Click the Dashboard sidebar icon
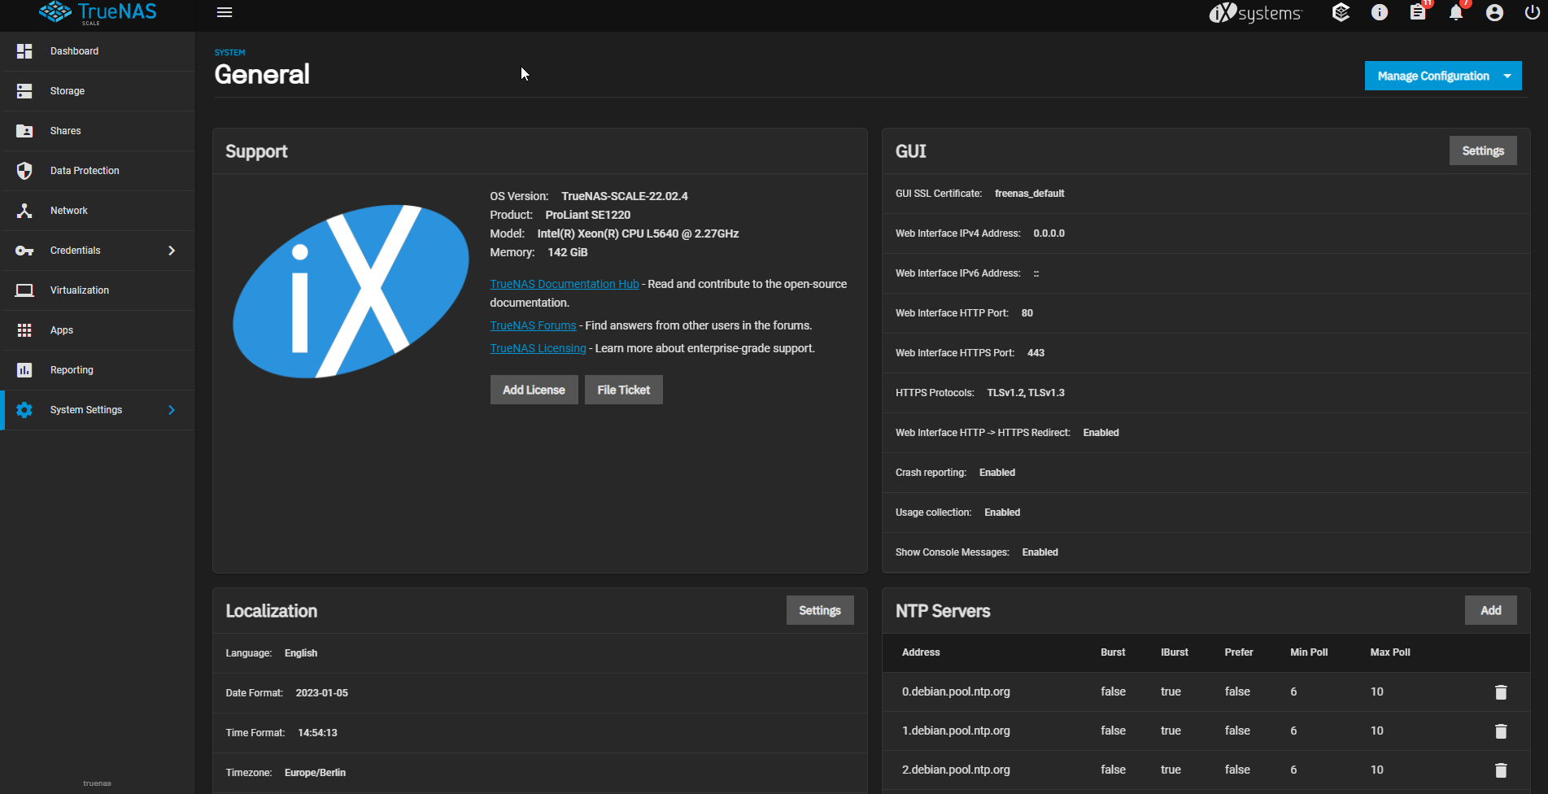Screen dimensions: 1548x794 click(24, 51)
